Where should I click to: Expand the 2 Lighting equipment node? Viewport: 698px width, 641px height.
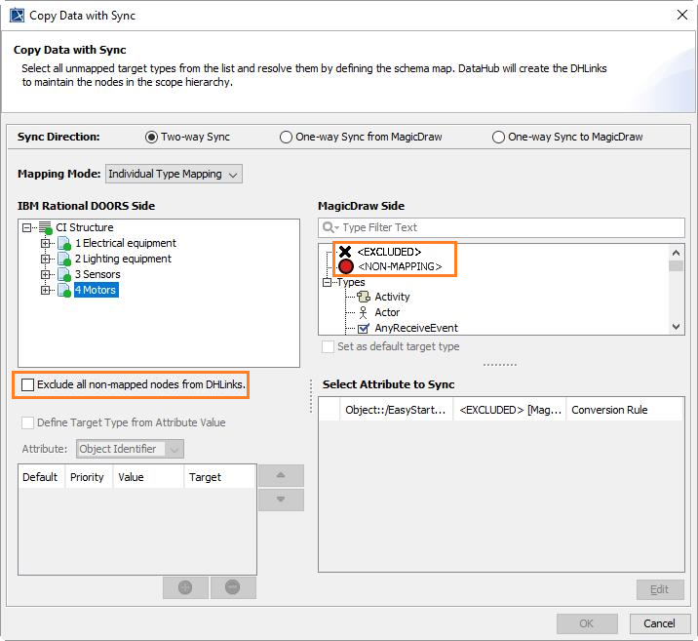[x=46, y=259]
